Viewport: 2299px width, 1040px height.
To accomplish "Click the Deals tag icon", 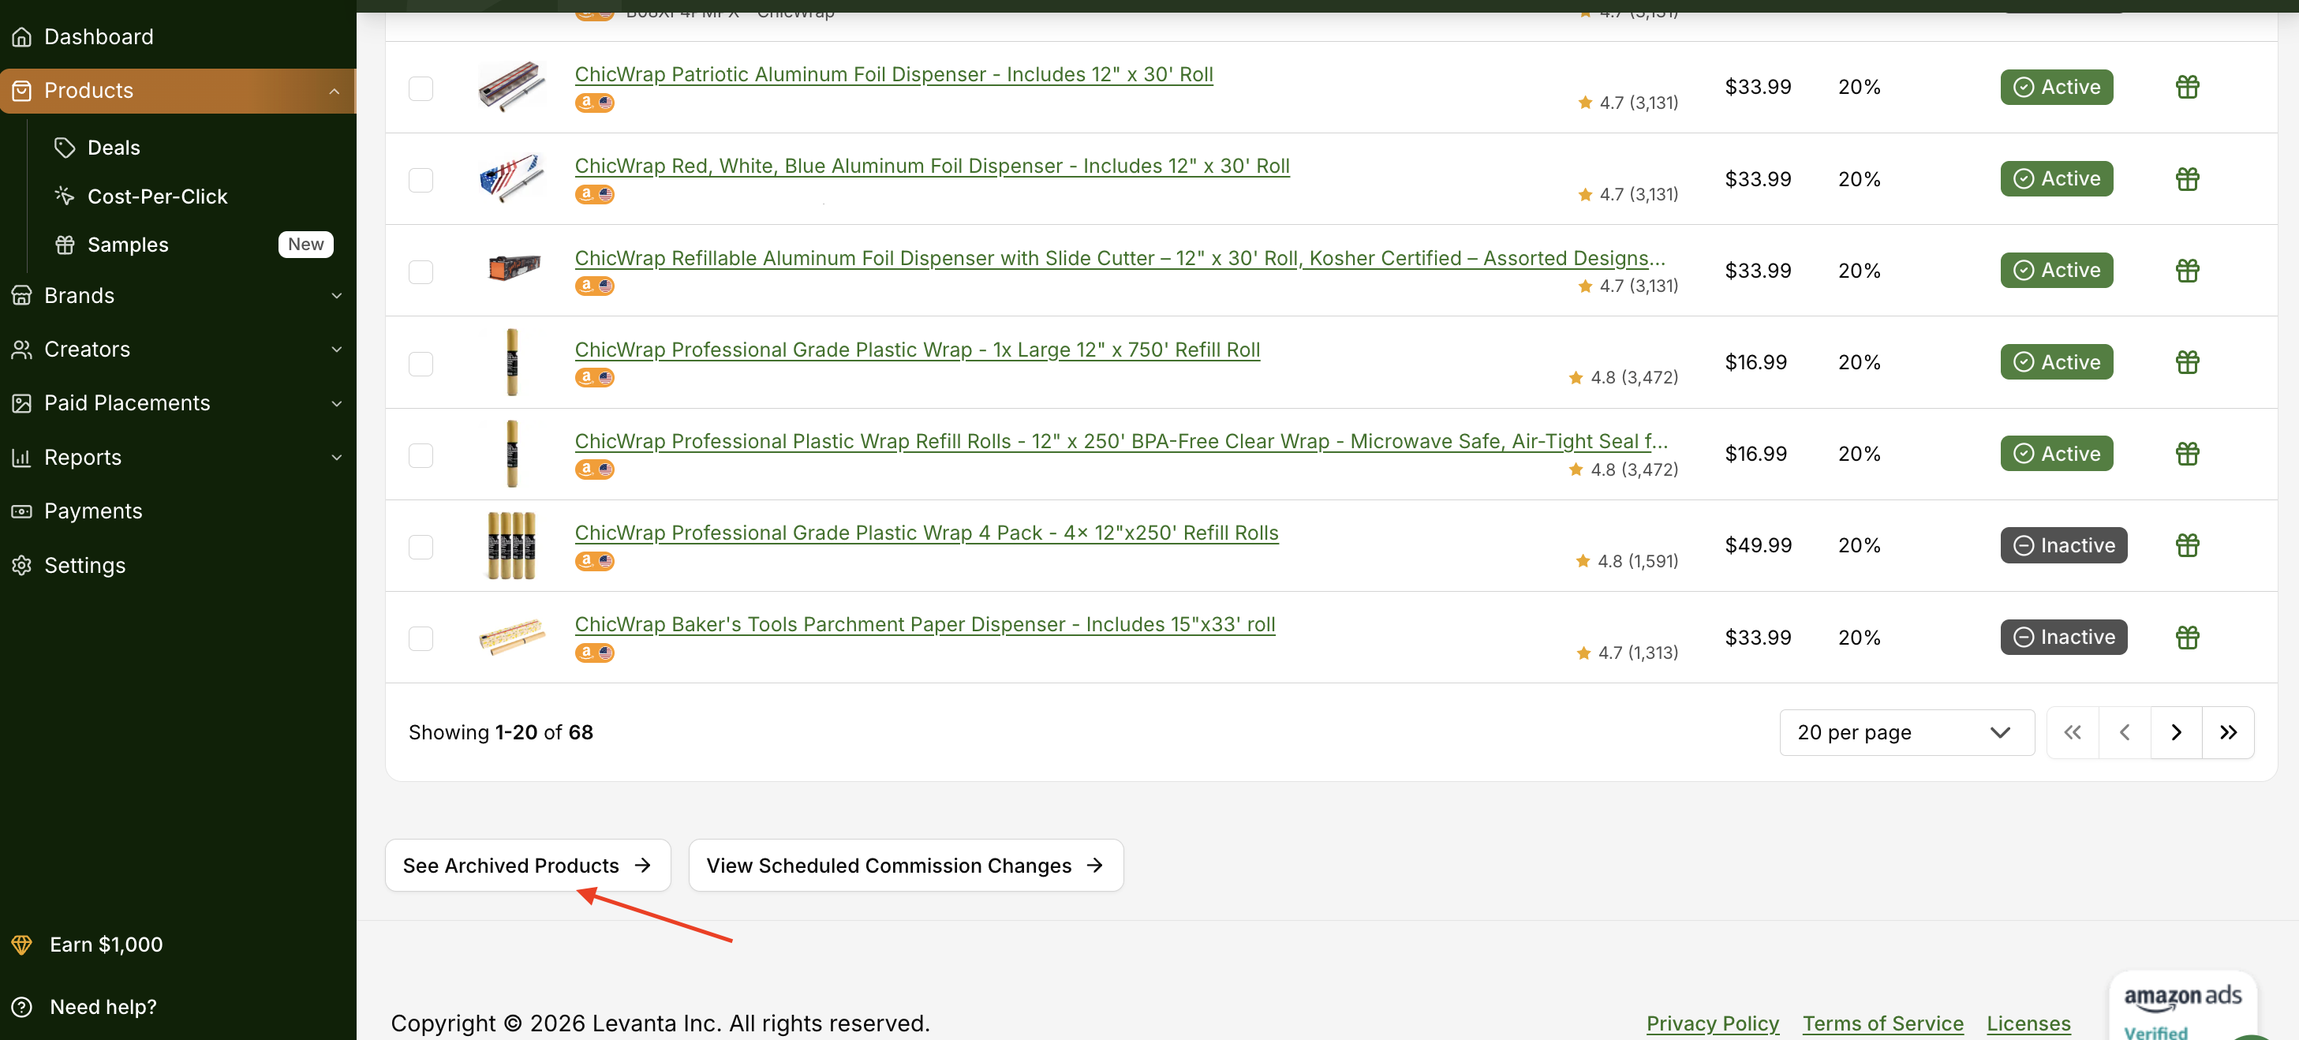I will pyautogui.click(x=64, y=148).
